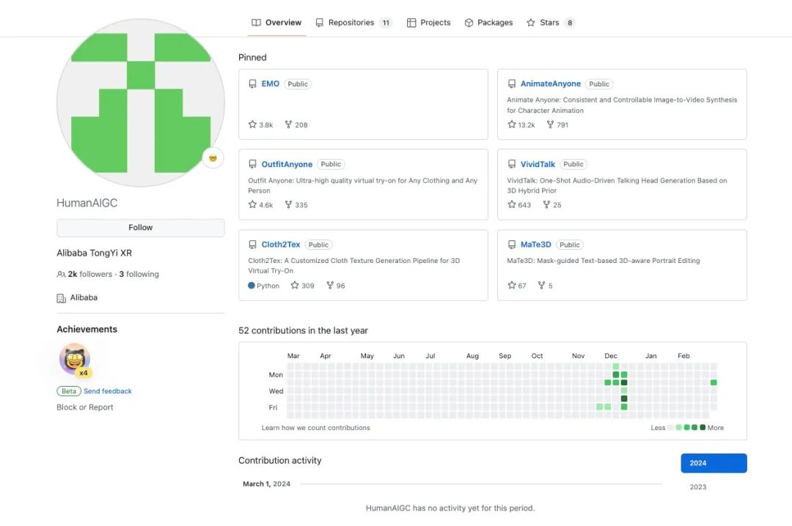This screenshot has width=792, height=526.
Task: Click the status emoji badge on avatar
Action: click(213, 158)
